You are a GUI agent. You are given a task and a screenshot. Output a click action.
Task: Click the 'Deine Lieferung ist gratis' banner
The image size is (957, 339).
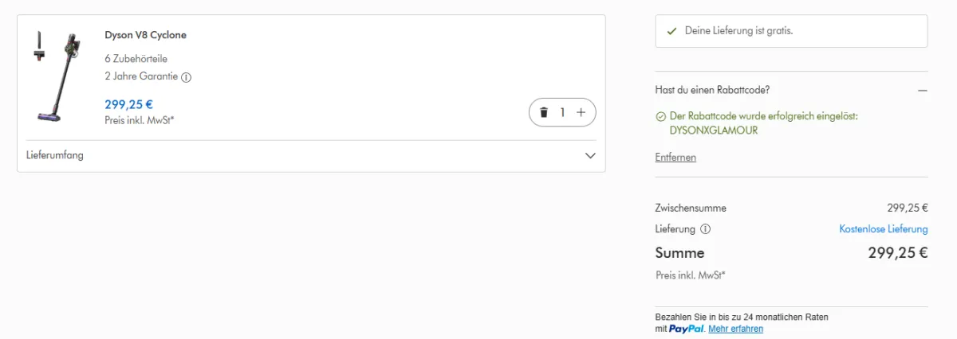click(790, 31)
